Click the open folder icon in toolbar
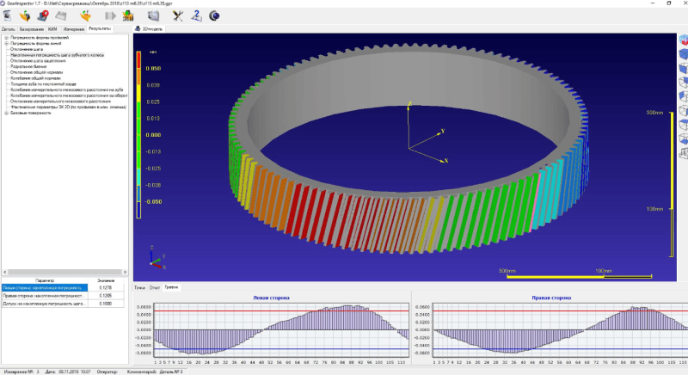688x375 pixels. (24, 15)
